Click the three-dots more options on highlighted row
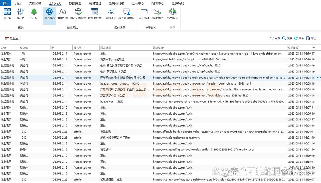This screenshot has width=321, height=183. click(x=319, y=78)
